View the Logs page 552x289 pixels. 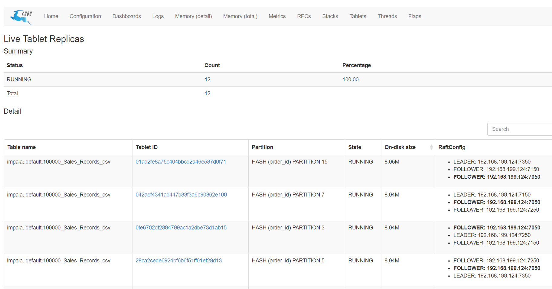pyautogui.click(x=158, y=16)
